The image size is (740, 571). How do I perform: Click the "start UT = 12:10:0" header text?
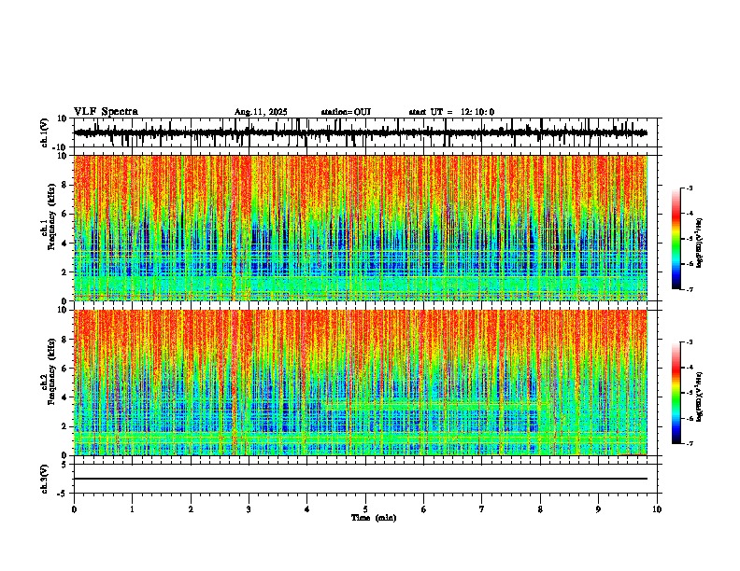click(x=451, y=112)
